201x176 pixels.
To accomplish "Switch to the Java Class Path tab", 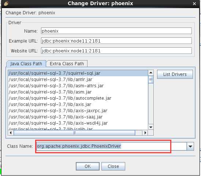I will click(26, 64).
